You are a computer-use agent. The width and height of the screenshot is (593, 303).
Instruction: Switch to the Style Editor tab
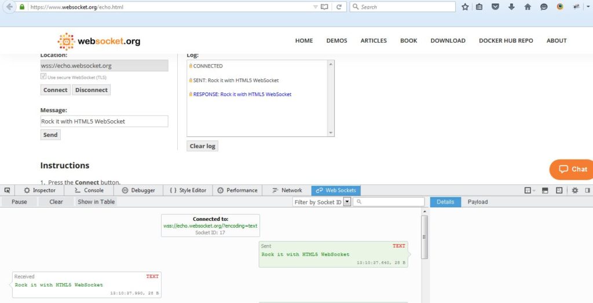(188, 190)
